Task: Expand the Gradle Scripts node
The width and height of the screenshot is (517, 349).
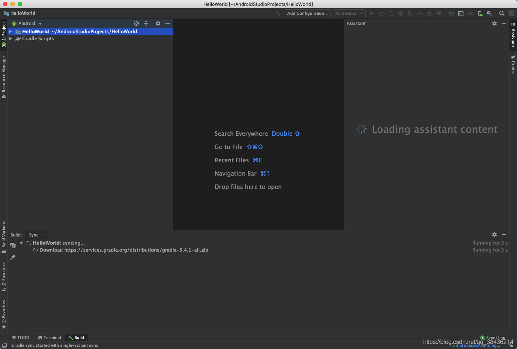Action: pos(11,39)
